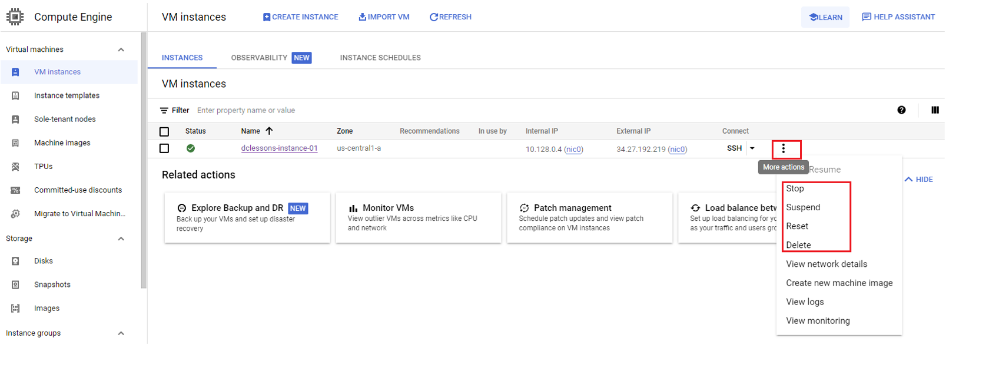Viewport: 999px width, 384px height.
Task: Click the Zone column header
Action: pyautogui.click(x=345, y=131)
